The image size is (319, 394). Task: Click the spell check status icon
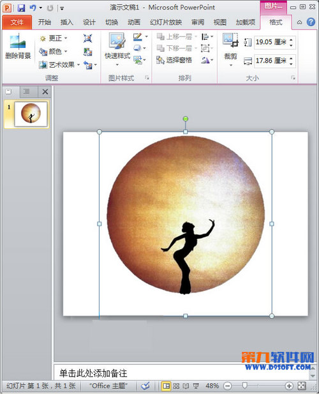(145, 386)
